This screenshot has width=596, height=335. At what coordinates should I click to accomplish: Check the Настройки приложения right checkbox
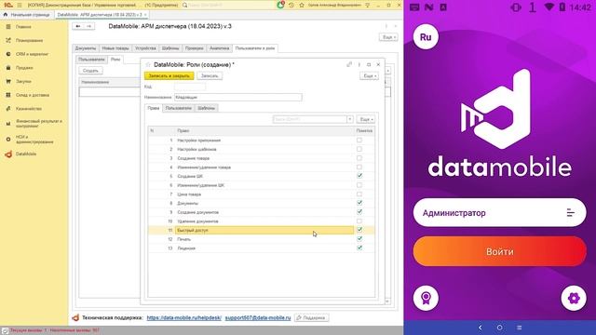pyautogui.click(x=359, y=141)
